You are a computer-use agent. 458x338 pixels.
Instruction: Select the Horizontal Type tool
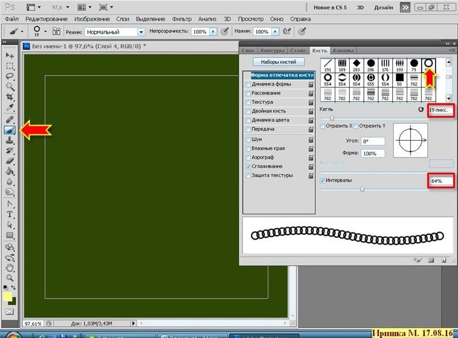(x=10, y=214)
